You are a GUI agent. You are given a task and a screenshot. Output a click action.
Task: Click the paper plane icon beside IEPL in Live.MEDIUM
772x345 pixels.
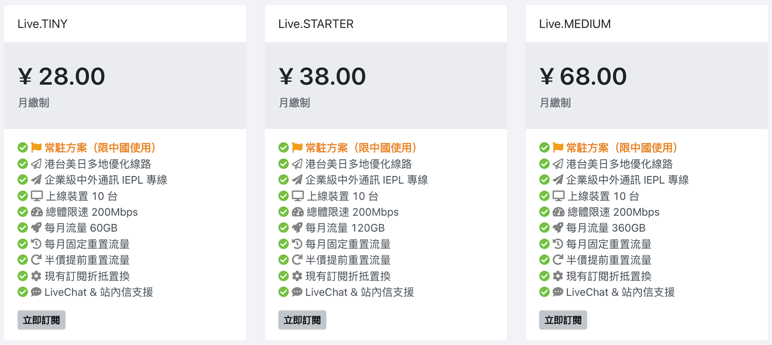[558, 180]
